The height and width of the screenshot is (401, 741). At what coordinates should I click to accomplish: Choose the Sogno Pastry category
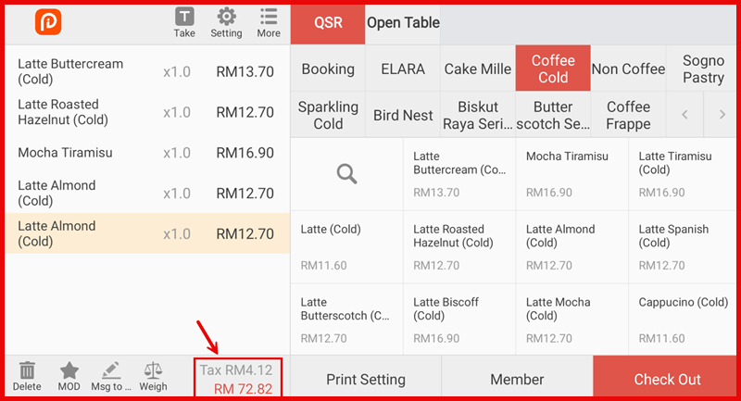coord(703,69)
